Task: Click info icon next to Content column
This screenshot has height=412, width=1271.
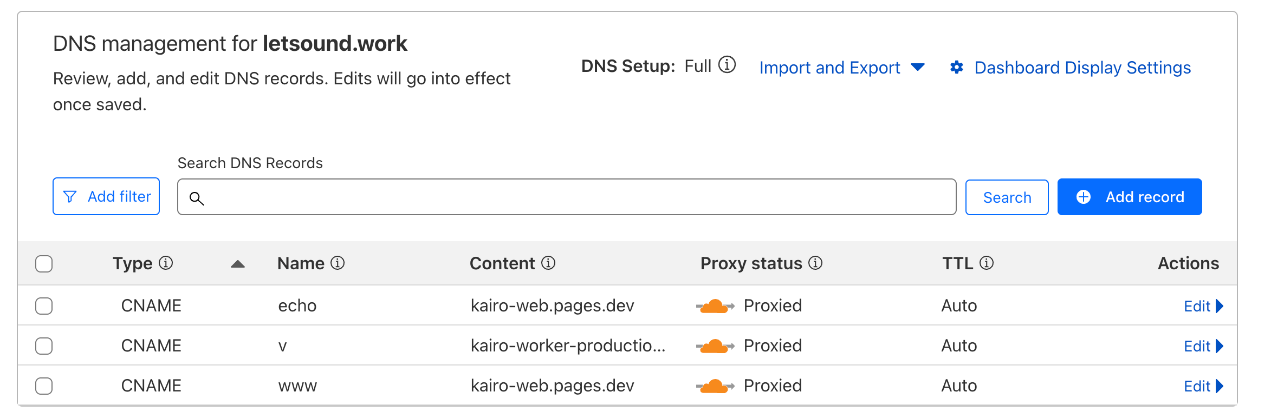Action: click(x=548, y=263)
